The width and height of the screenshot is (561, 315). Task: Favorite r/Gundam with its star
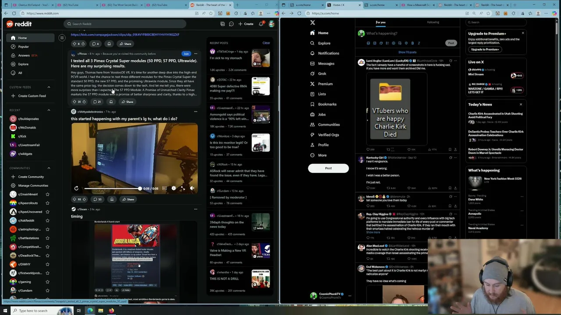click(x=47, y=290)
